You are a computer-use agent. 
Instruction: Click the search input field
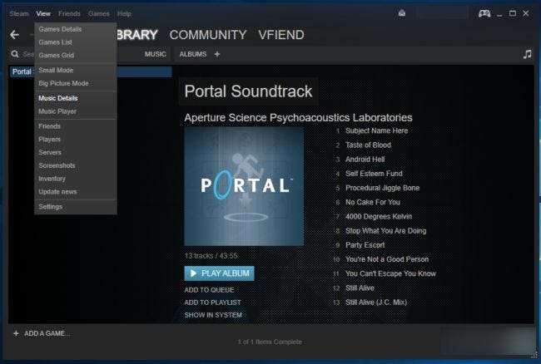point(27,54)
